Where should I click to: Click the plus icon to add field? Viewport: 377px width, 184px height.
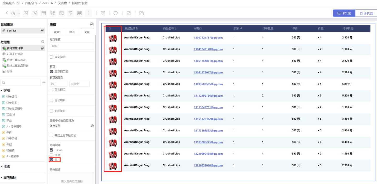click(x=44, y=83)
